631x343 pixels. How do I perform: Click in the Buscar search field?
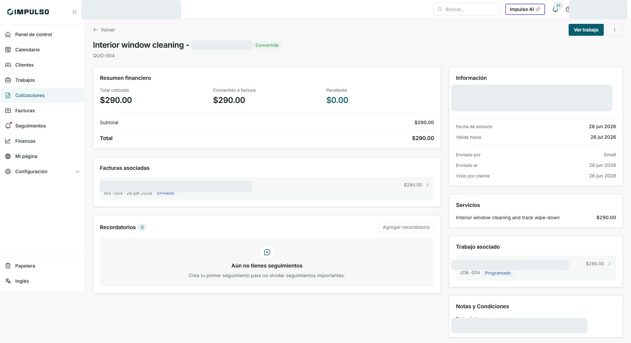[466, 9]
